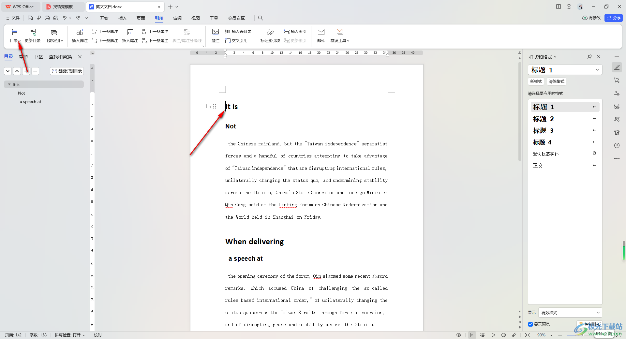Click the play slideshow icon in status bar
The width and height of the screenshot is (626, 339).
coord(493,335)
